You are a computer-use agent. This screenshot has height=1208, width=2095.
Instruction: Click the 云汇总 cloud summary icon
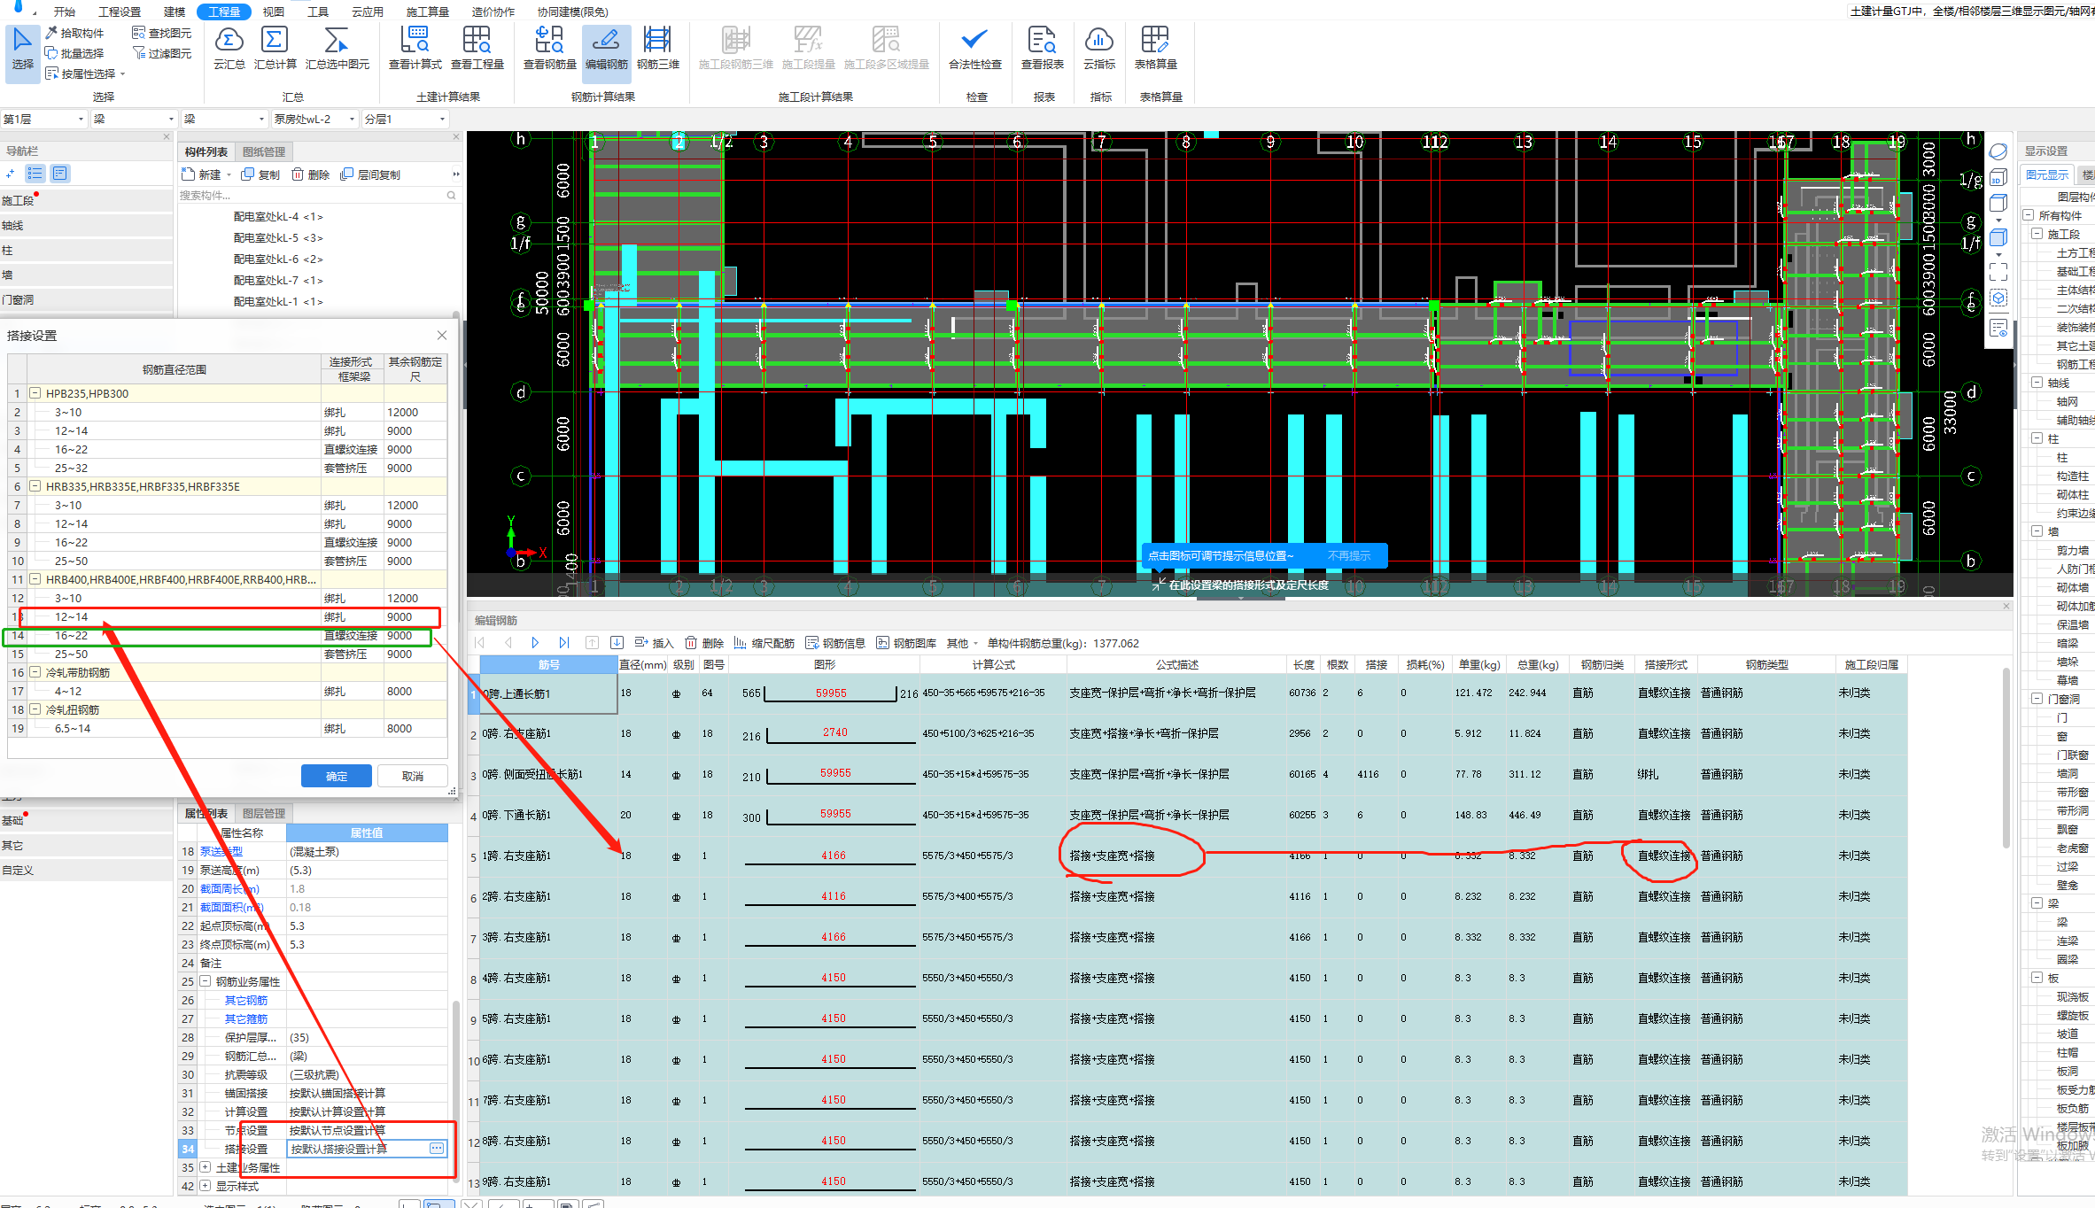tap(229, 49)
